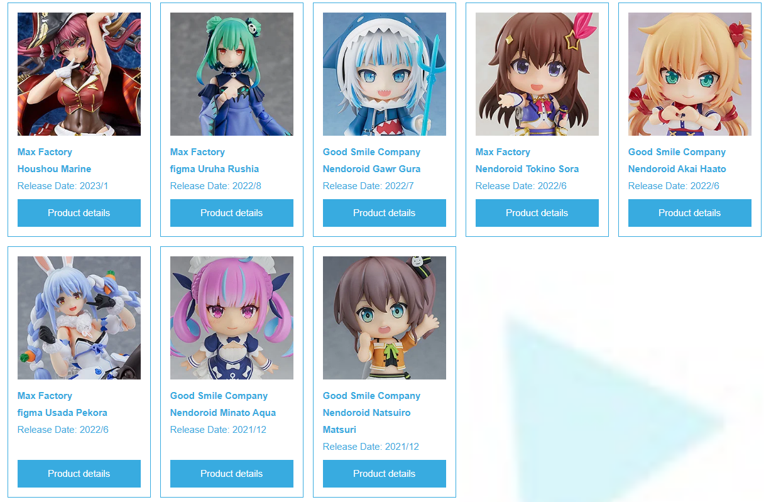Click the Houshou Marine title link
Image resolution: width=776 pixels, height=502 pixels.
click(54, 169)
